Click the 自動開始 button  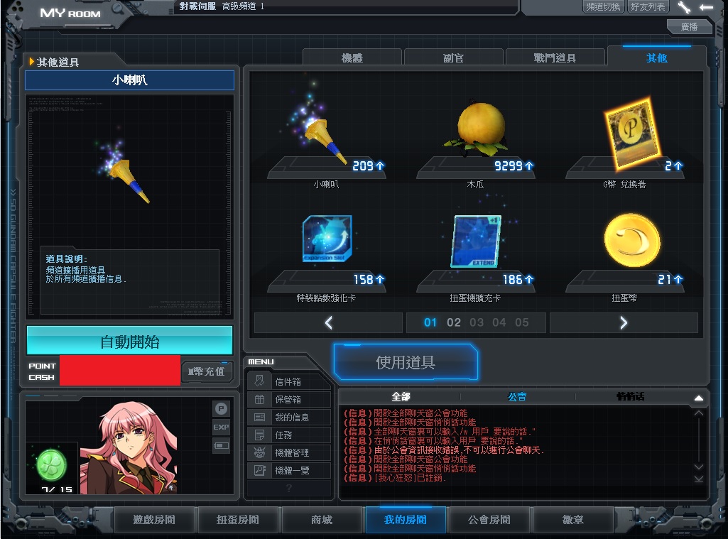click(x=129, y=342)
